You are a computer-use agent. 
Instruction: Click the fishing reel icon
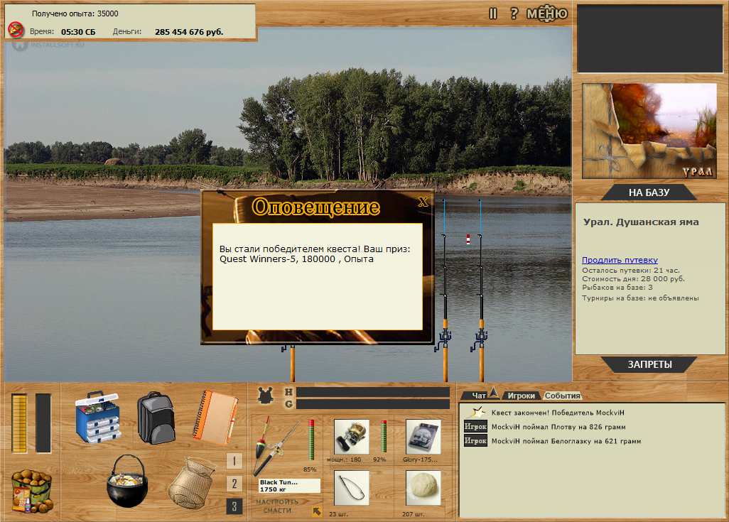(x=352, y=437)
